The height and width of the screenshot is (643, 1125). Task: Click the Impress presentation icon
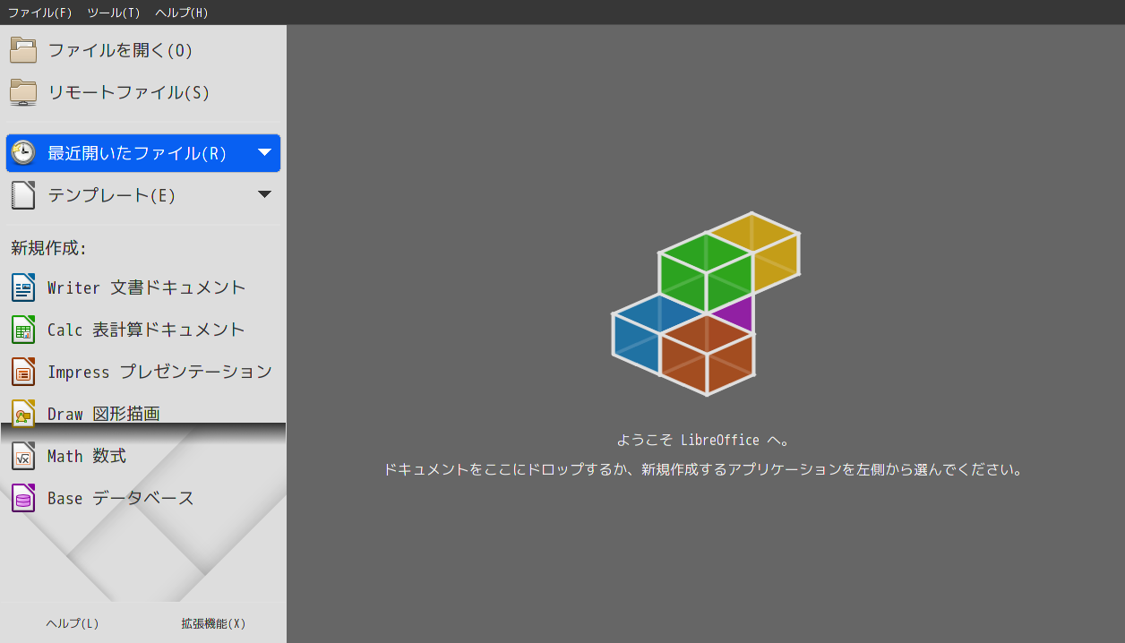coord(23,372)
